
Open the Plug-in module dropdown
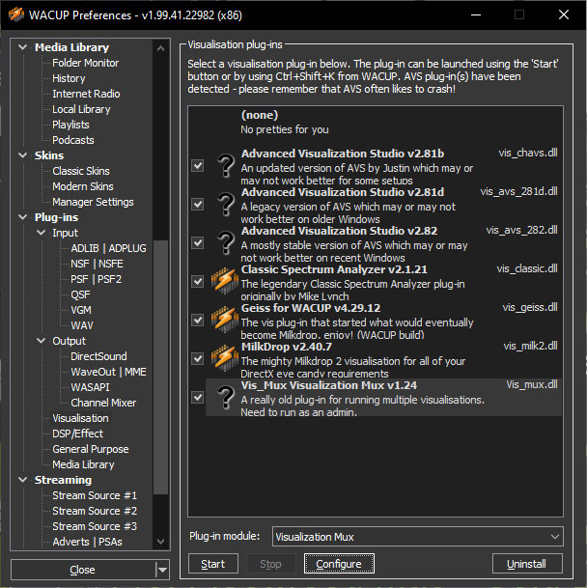[417, 536]
